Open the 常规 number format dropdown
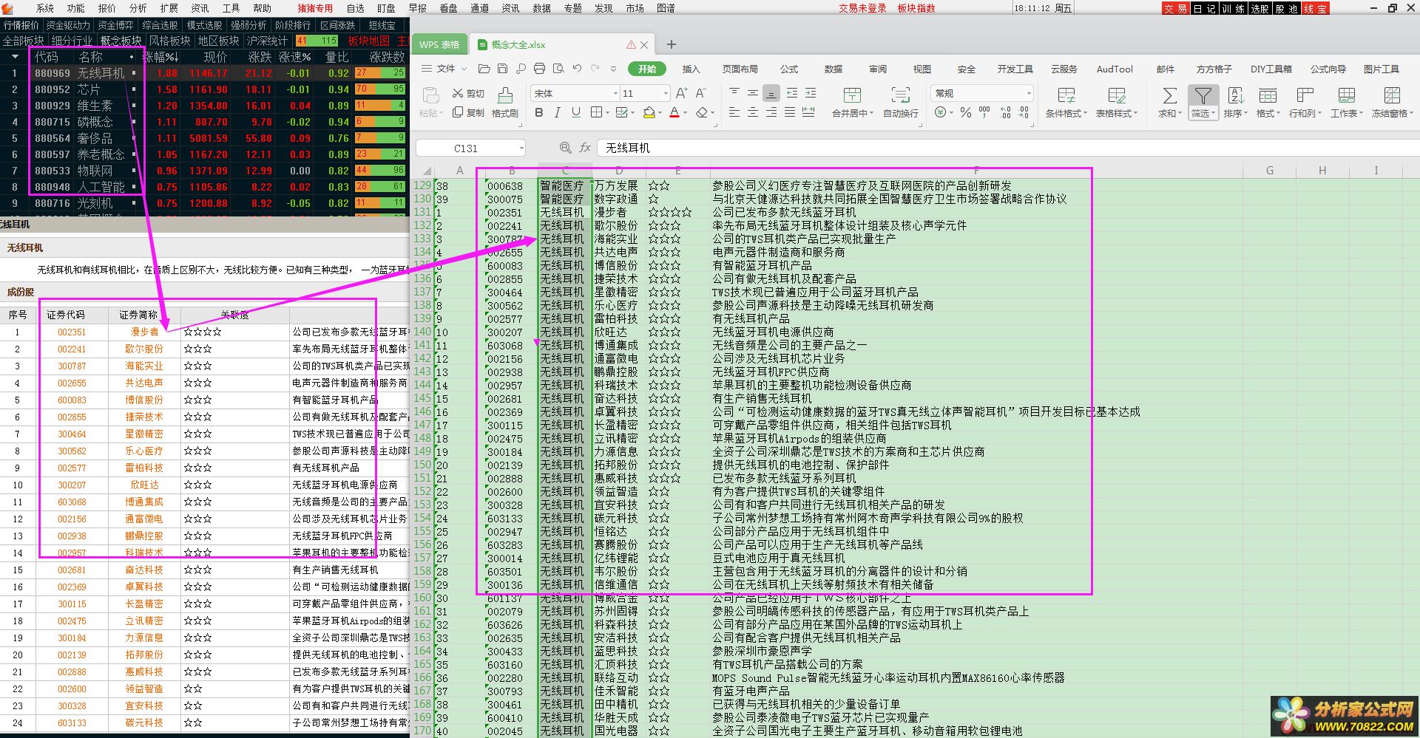Image resolution: width=1420 pixels, height=738 pixels. click(x=1029, y=93)
